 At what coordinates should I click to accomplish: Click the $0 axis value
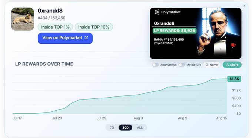[x=239, y=114]
